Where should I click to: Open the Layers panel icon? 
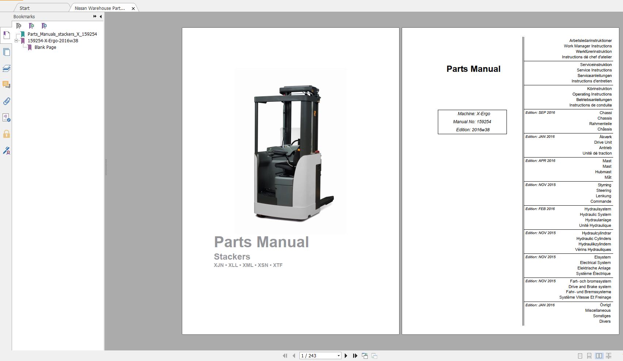[6, 69]
